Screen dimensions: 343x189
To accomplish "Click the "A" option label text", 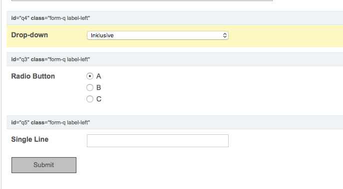I will click(99, 76).
